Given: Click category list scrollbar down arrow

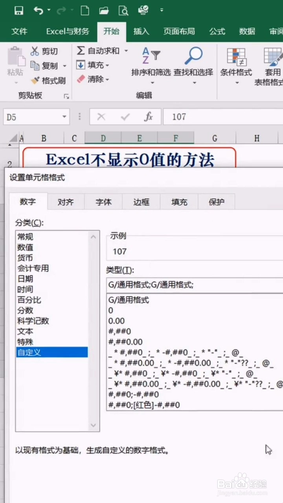Looking at the screenshot, I should click(94, 425).
